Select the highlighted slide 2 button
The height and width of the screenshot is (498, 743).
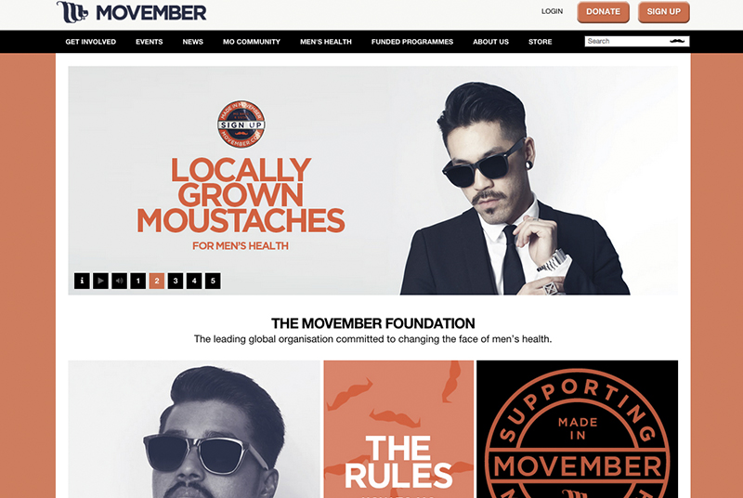click(x=157, y=281)
